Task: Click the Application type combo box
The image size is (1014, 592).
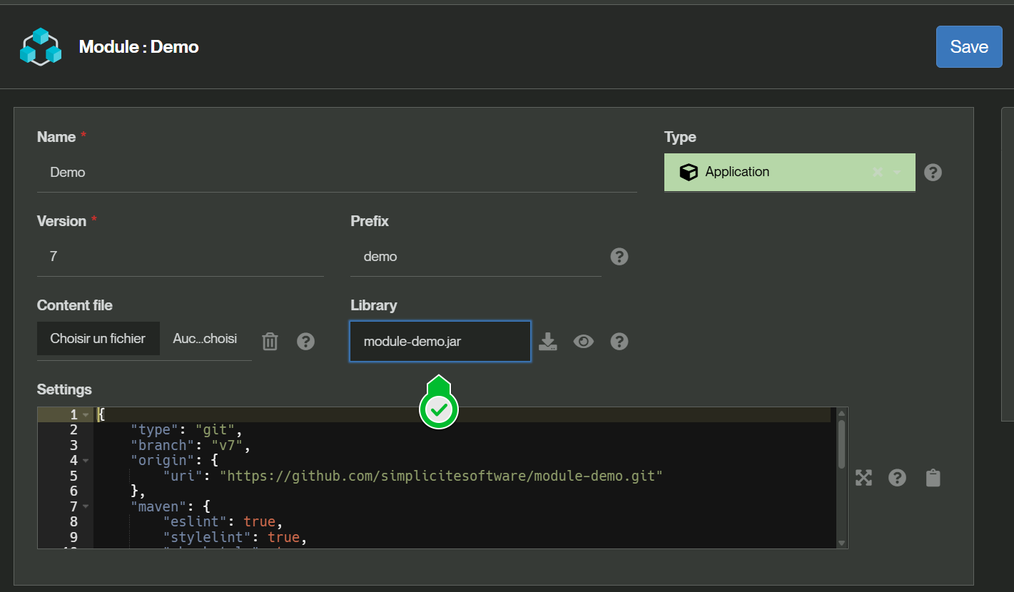Action: [789, 173]
